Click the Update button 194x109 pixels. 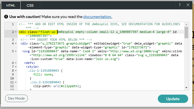click(x=173, y=99)
